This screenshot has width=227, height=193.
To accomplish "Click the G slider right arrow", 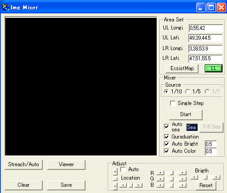I will pyautogui.click(x=182, y=179).
